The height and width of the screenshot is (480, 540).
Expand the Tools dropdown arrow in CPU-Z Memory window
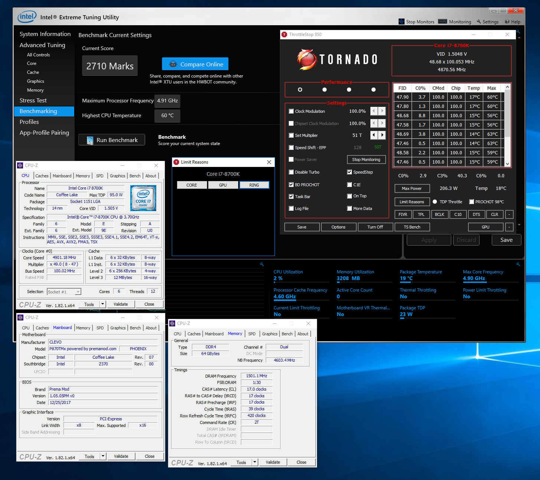[x=255, y=462]
